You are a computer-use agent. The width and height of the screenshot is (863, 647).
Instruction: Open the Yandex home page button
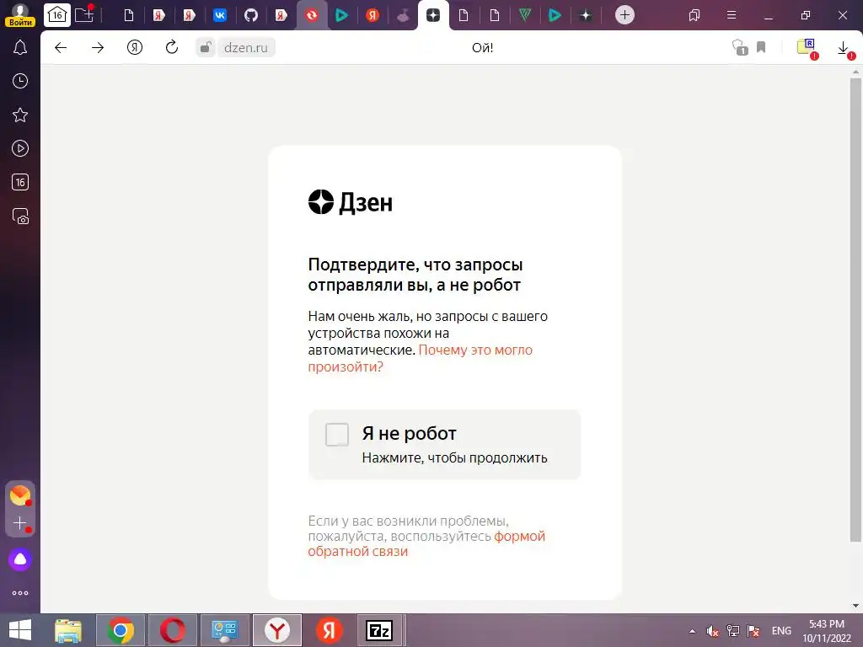(x=134, y=48)
